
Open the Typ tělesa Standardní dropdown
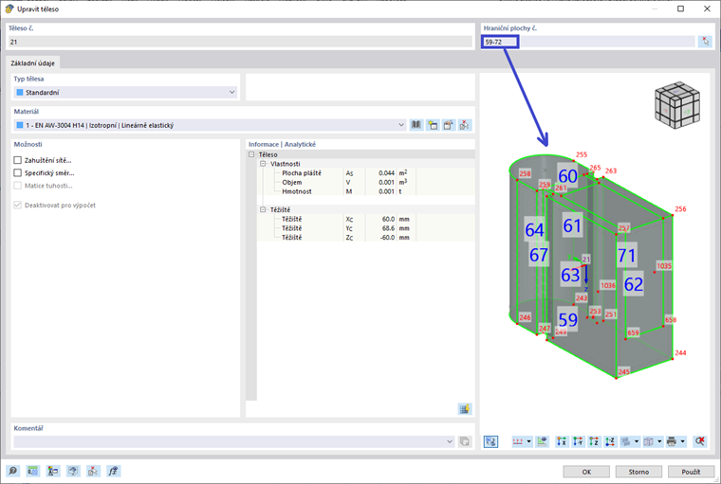point(231,92)
